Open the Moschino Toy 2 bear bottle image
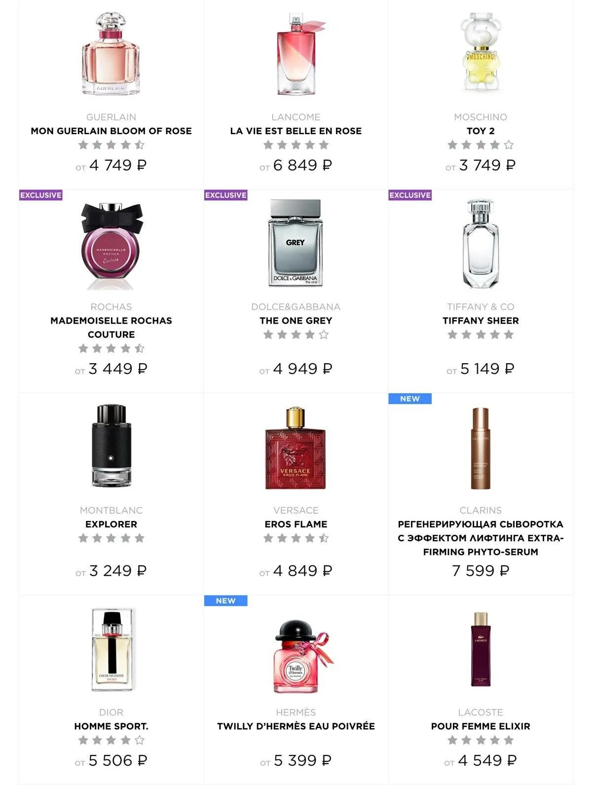592x785 pixels. 481,52
